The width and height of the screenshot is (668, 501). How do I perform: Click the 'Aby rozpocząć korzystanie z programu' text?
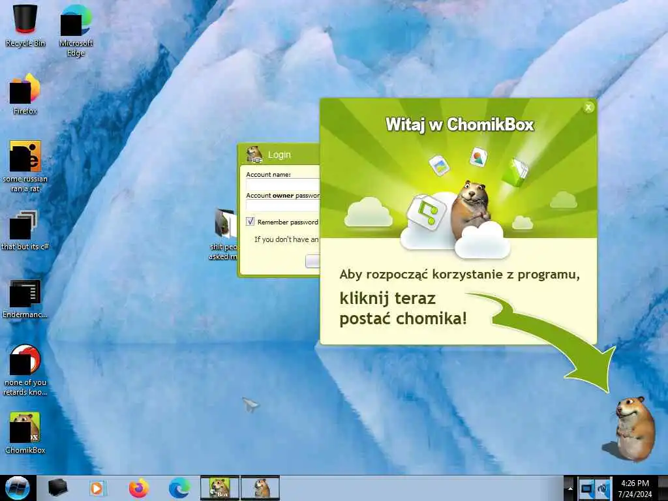pos(459,275)
